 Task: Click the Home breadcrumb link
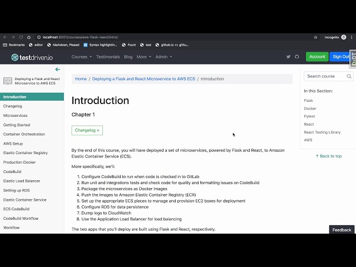point(81,79)
